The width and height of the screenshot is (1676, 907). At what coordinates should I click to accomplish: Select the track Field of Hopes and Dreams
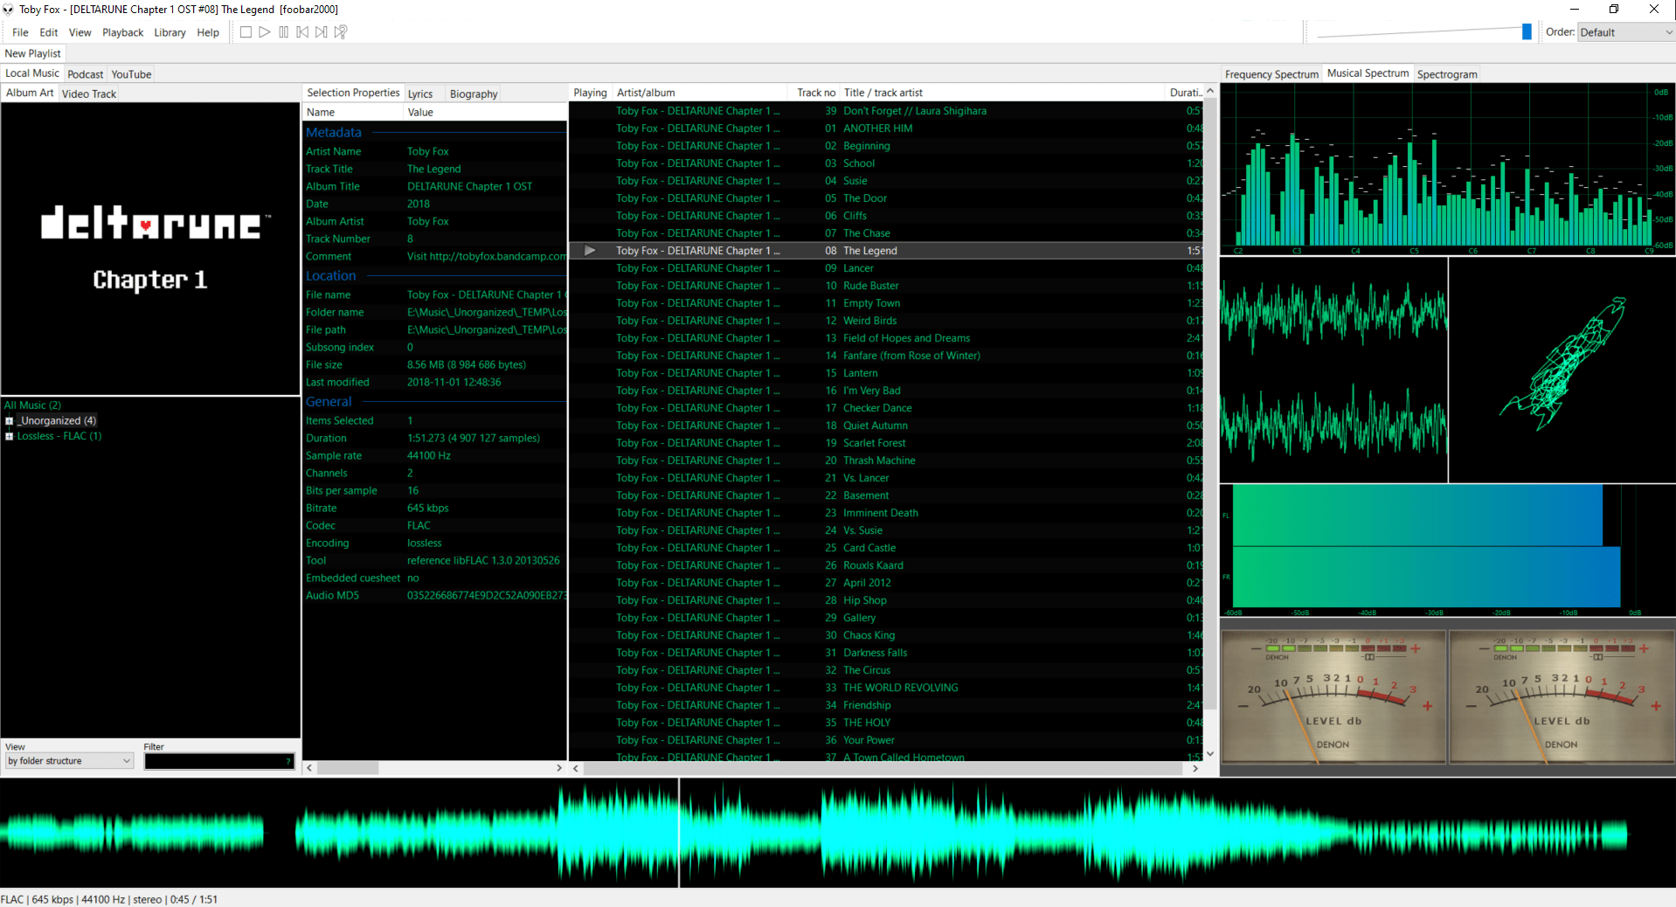point(886,338)
